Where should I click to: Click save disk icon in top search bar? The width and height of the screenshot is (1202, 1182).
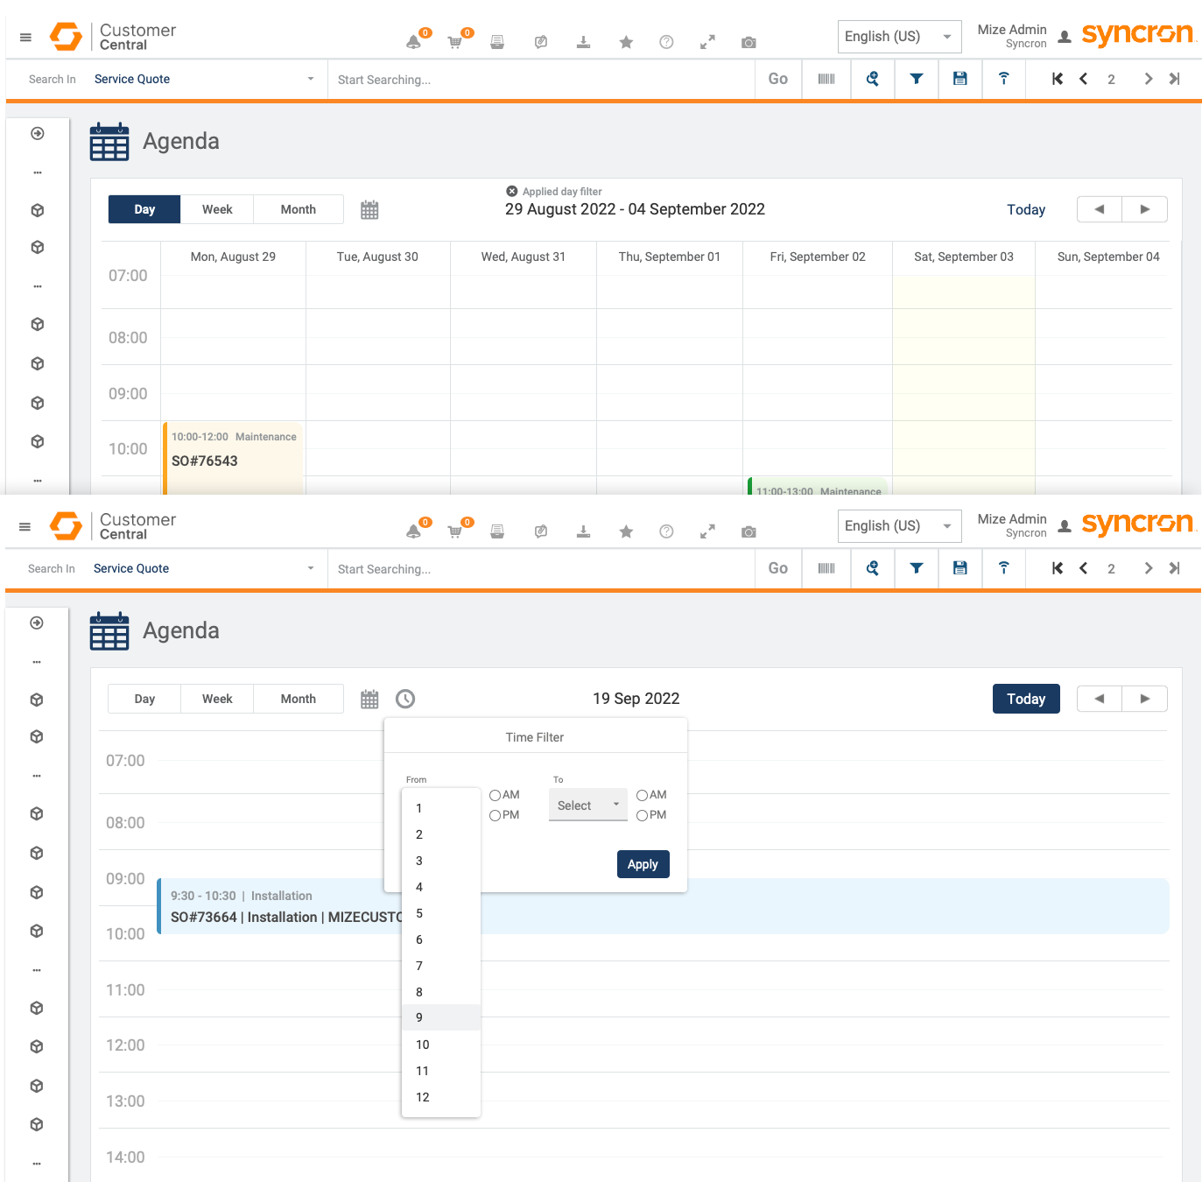pyautogui.click(x=960, y=79)
